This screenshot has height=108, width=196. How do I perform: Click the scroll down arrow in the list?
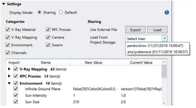coord(164,103)
